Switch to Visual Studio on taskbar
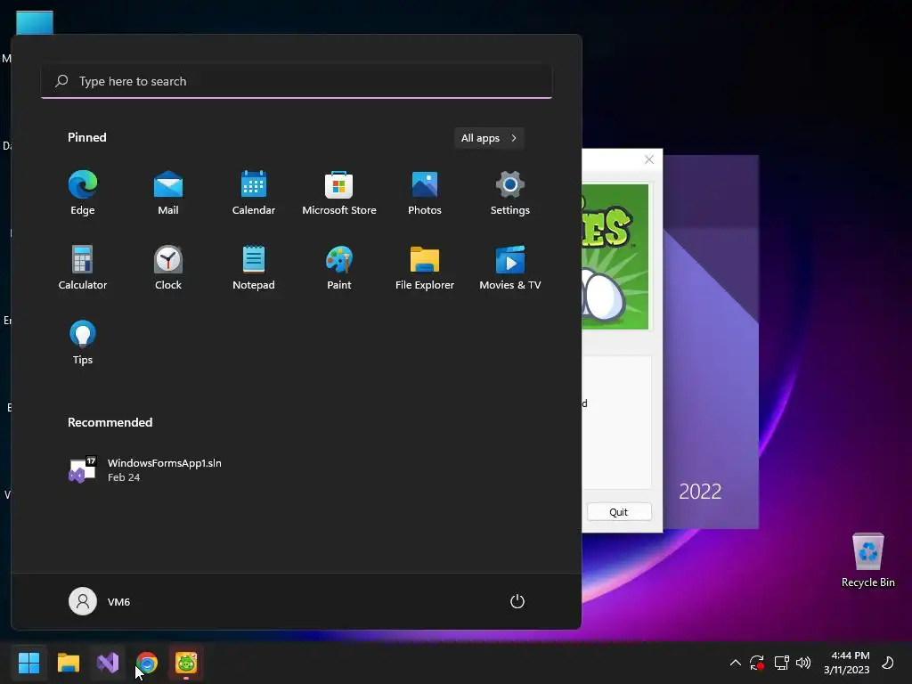 (x=108, y=663)
